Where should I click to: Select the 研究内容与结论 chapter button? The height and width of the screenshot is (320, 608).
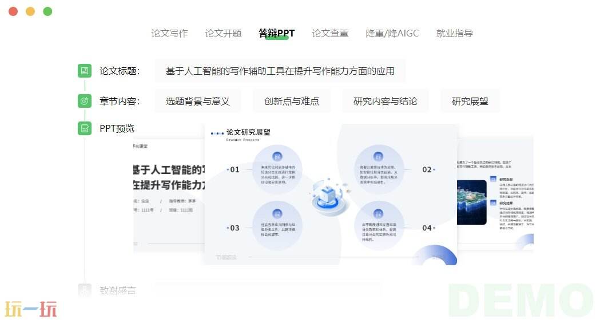(x=386, y=102)
